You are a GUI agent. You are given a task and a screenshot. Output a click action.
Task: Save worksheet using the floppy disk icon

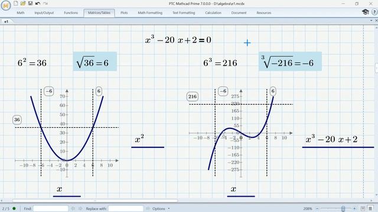pyautogui.click(x=30, y=4)
